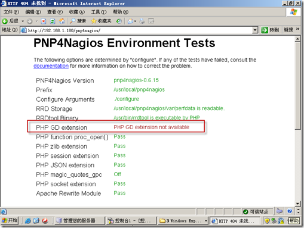The height and width of the screenshot is (228, 304).
Task: Click the /usr/local/pnp4nagios prefix value
Action: click(139, 90)
